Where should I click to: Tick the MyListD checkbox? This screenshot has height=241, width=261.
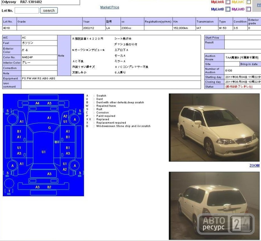coord(248,9)
